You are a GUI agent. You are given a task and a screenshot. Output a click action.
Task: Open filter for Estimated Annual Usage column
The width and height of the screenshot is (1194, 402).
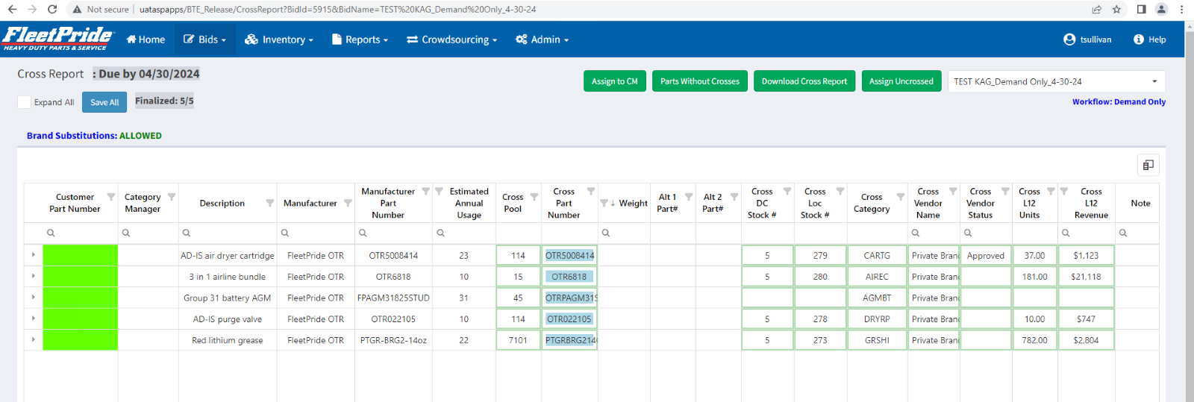pyautogui.click(x=440, y=192)
